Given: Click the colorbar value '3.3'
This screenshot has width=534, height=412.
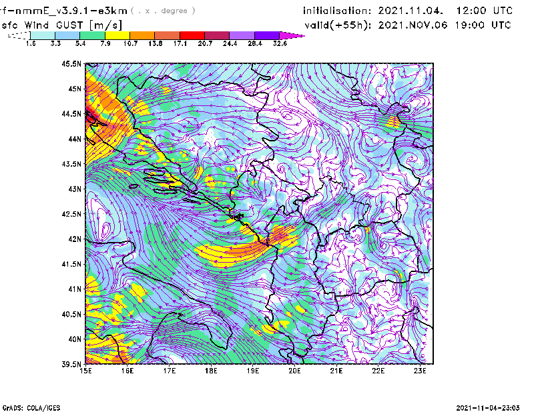Looking at the screenshot, I should (x=55, y=43).
